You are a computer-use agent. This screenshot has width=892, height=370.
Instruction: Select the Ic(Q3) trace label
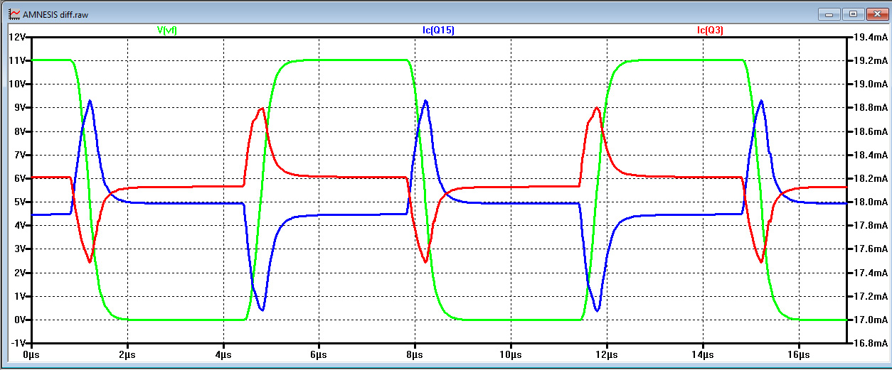tap(711, 30)
